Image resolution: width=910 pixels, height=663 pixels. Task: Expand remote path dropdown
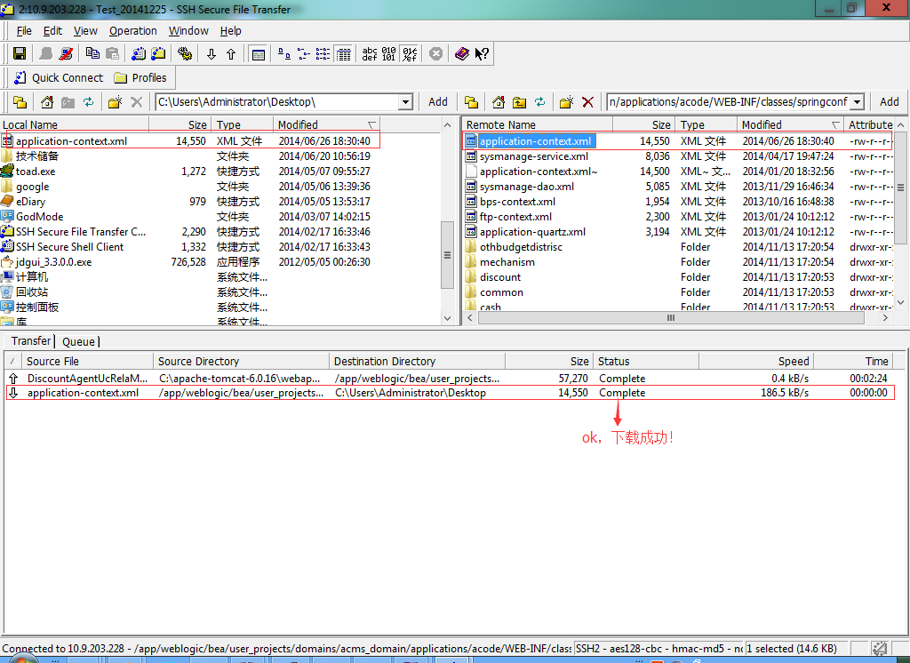coord(858,102)
